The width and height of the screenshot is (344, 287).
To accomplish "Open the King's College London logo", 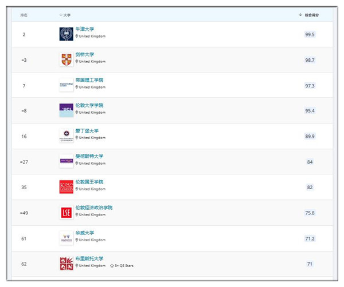I will click(x=67, y=187).
